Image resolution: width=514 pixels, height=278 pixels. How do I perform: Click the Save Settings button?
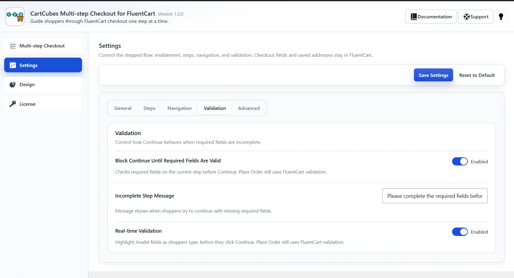click(433, 75)
